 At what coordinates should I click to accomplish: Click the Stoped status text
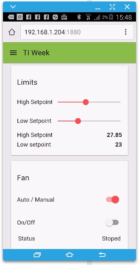tap(111, 239)
